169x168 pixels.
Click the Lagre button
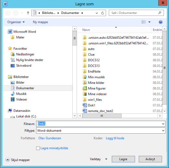coord(123,159)
